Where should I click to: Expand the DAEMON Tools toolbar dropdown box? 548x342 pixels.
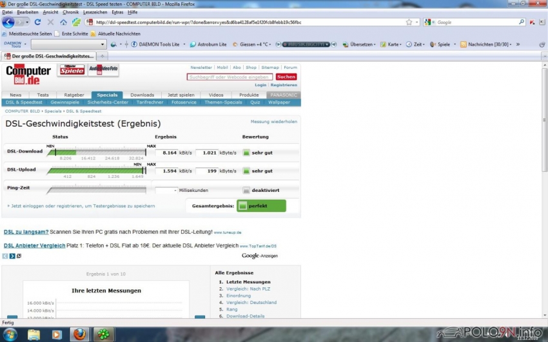103,44
